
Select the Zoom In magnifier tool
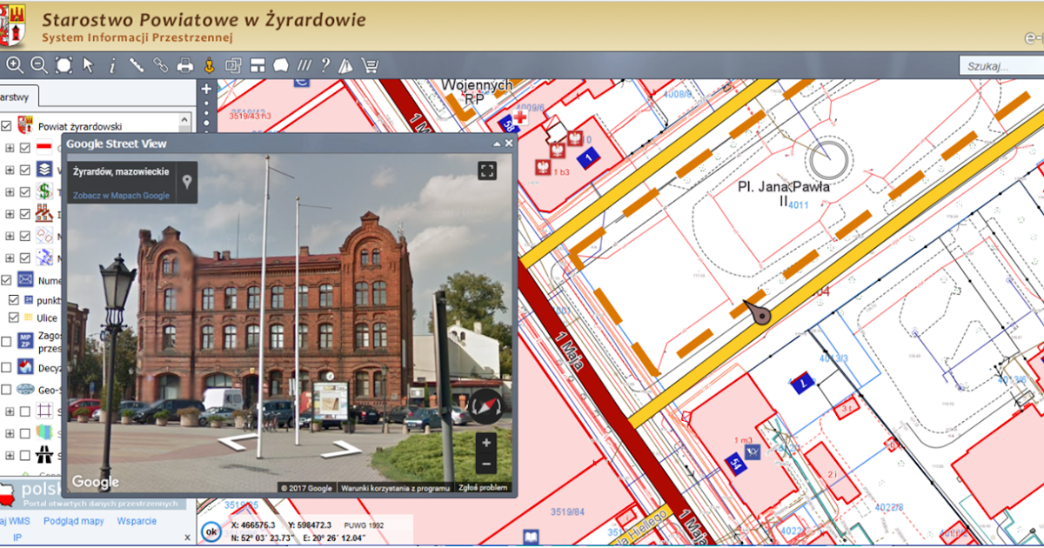(x=14, y=65)
